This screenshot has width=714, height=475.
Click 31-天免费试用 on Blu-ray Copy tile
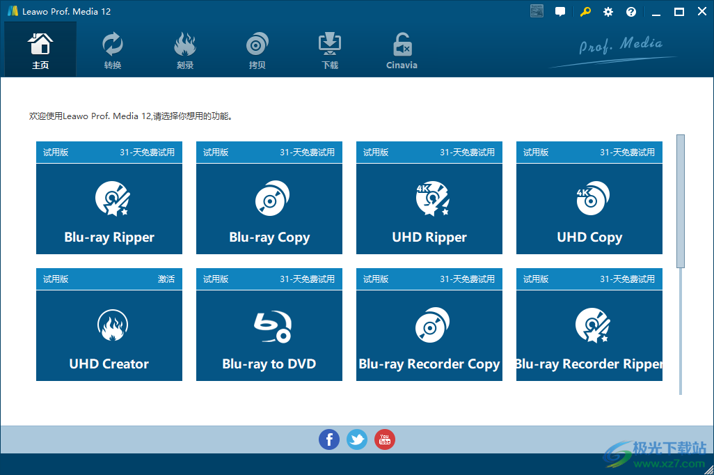(307, 153)
